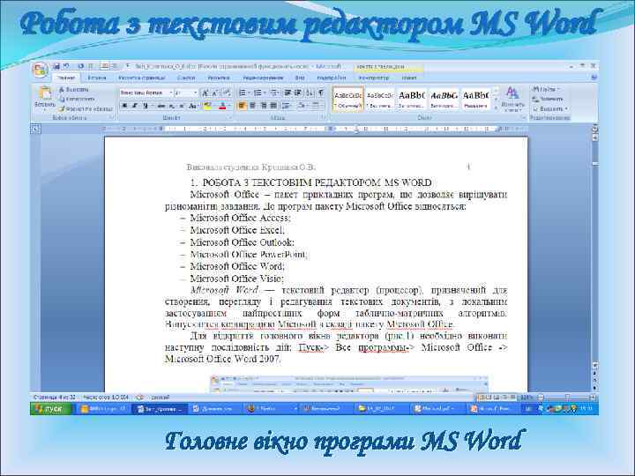Click the zoom slider in status bar
The image size is (635, 476).
tap(566, 398)
